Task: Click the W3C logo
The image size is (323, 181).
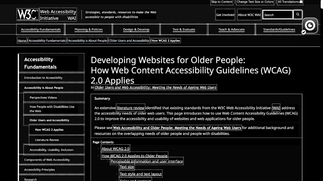Action: (x=27, y=15)
